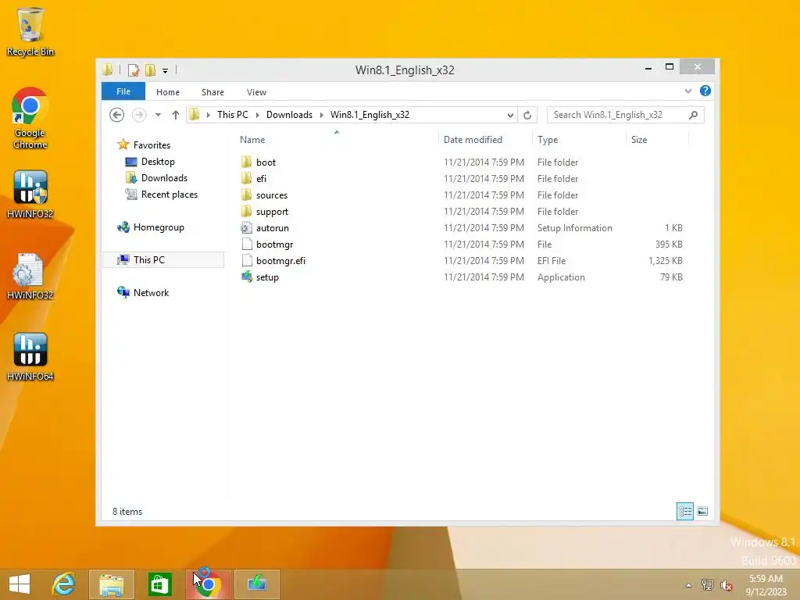
Task: Click the Forward navigation arrow
Action: [139, 115]
